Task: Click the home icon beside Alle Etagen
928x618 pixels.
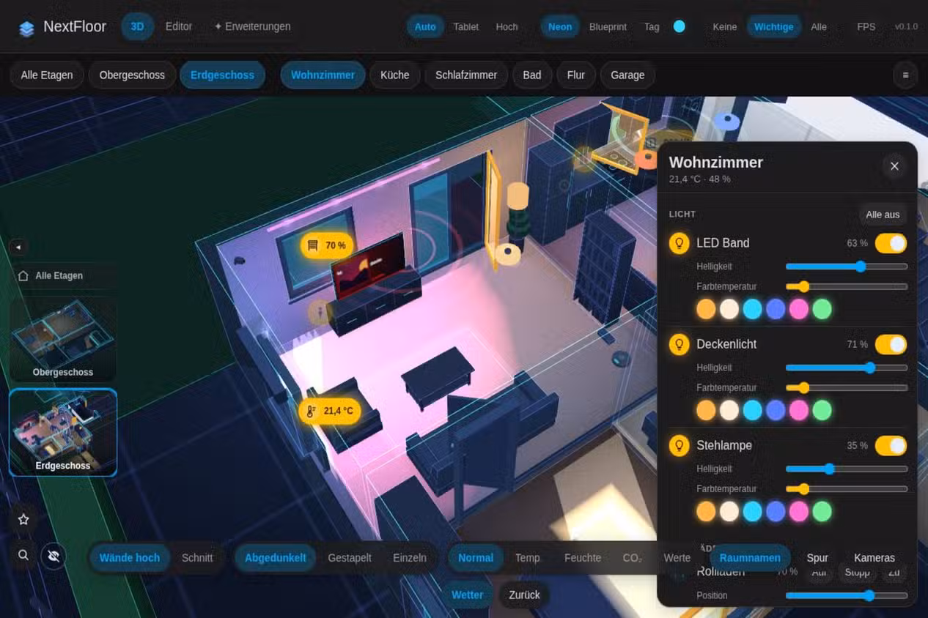Action: point(23,275)
